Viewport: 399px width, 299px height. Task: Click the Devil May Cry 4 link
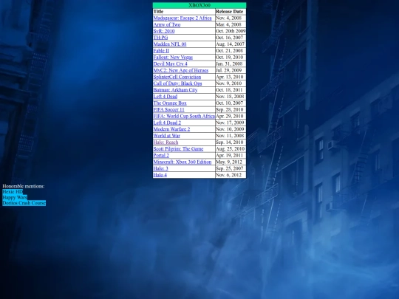pyautogui.click(x=170, y=63)
